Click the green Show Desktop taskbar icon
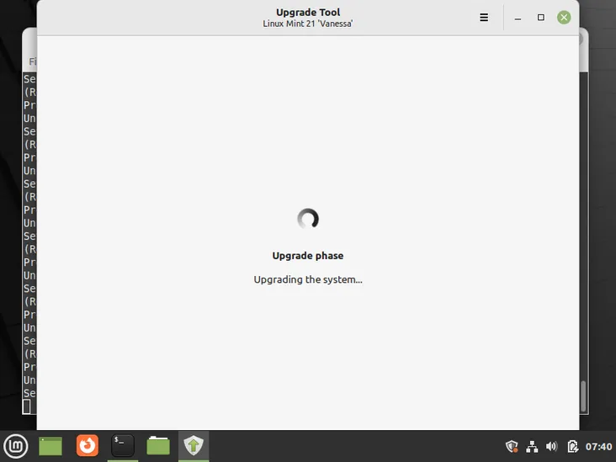The image size is (616, 462). point(50,445)
